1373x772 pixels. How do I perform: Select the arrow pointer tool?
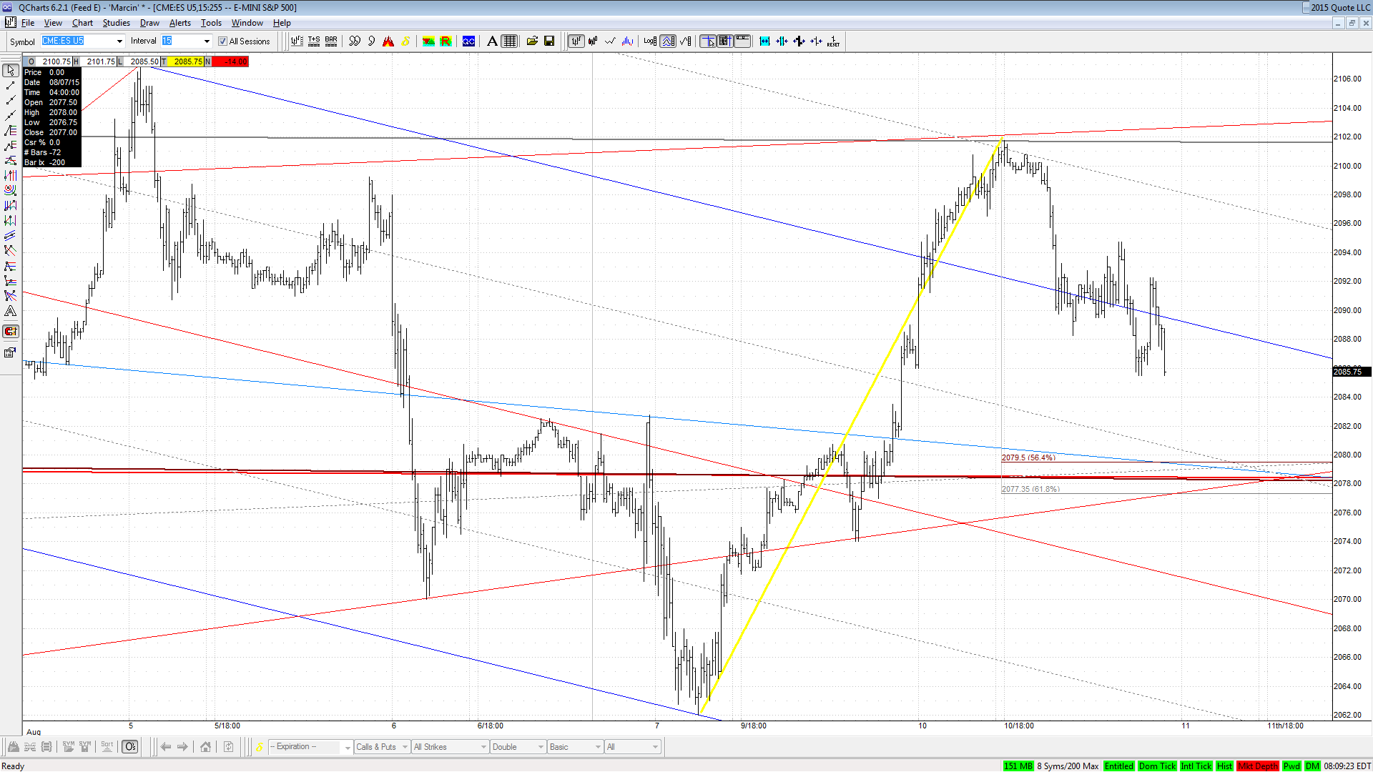click(x=11, y=70)
